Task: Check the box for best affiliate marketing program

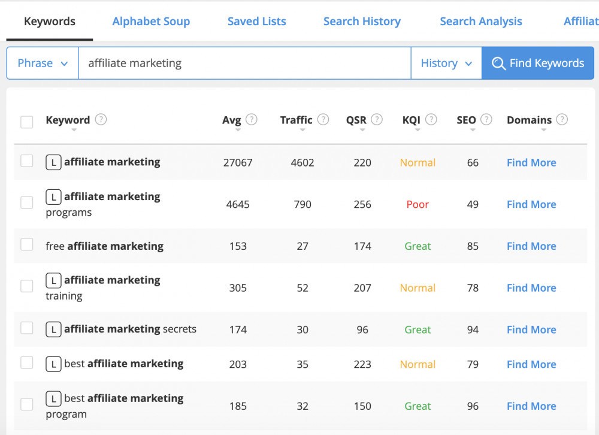Action: 27,404
